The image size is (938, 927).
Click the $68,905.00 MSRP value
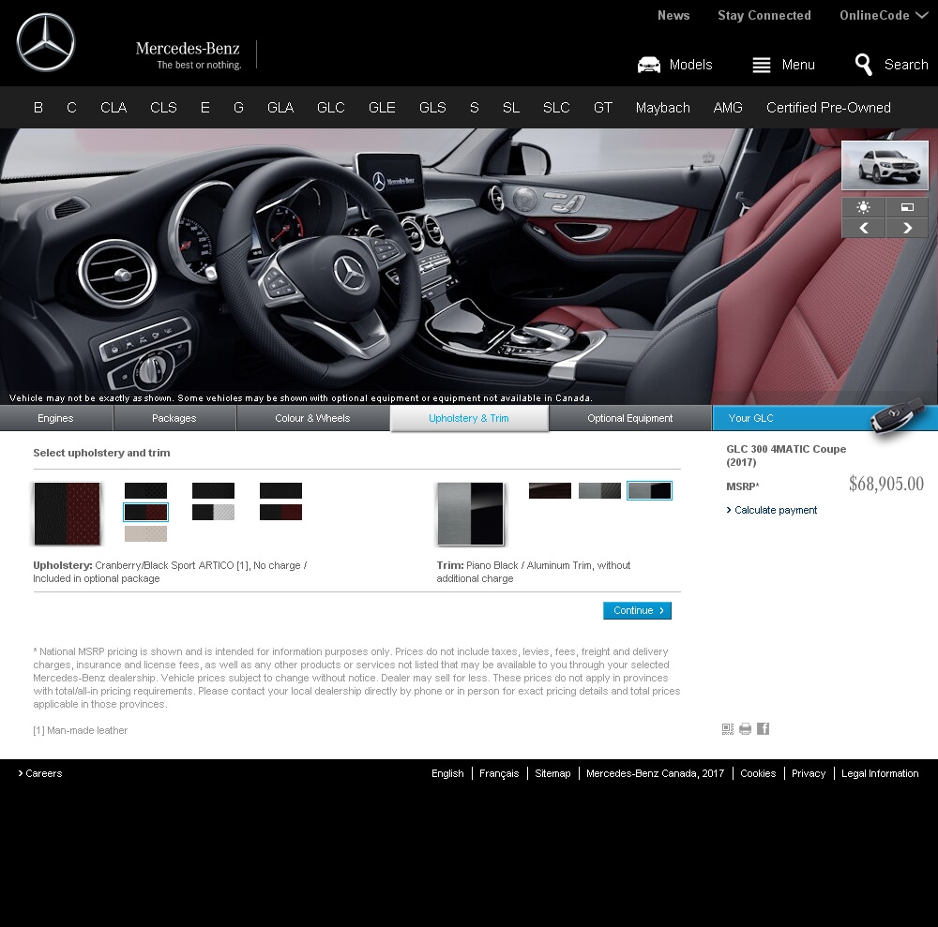pos(886,484)
